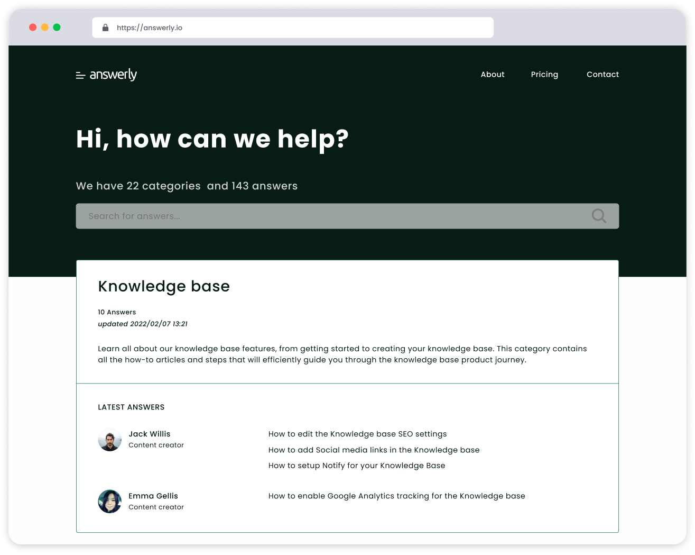This screenshot has width=695, height=555.
Task: Click the browser URL address bar
Action: 293,28
